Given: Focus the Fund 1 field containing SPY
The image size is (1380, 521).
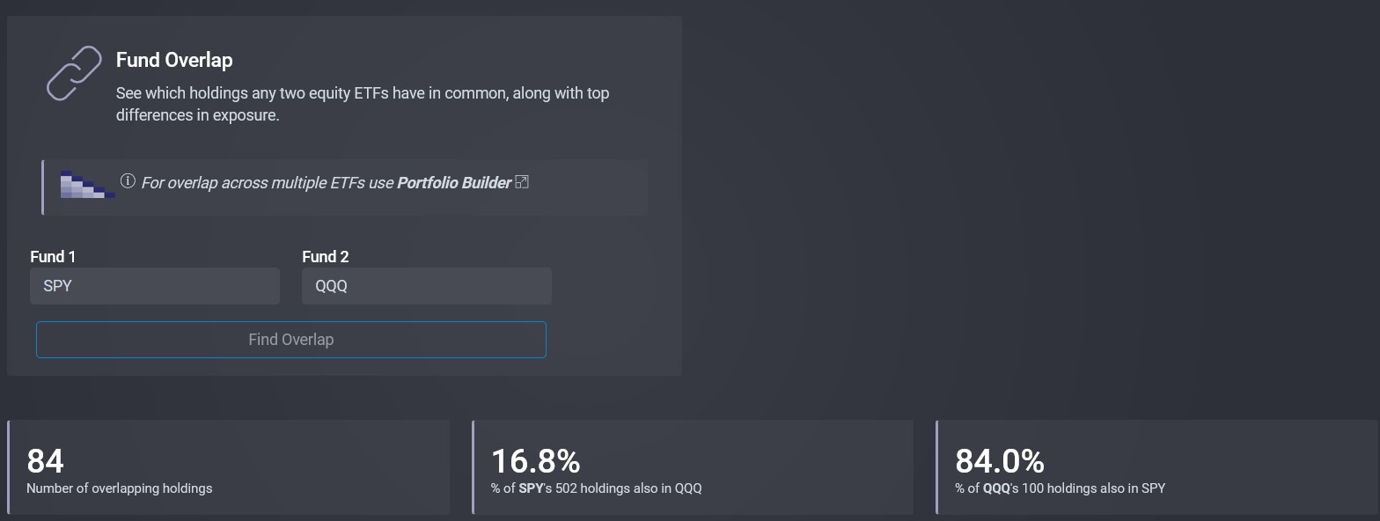Looking at the screenshot, I should coord(155,286).
